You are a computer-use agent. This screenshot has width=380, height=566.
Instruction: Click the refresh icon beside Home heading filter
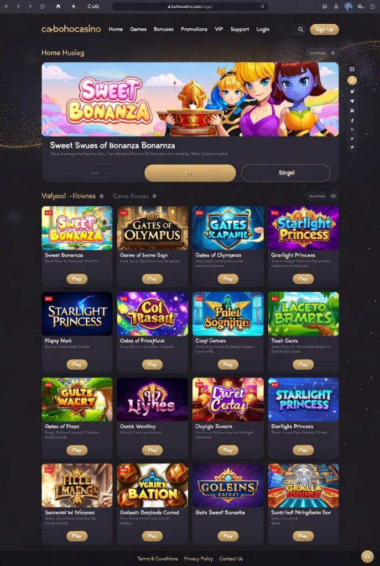click(x=333, y=53)
